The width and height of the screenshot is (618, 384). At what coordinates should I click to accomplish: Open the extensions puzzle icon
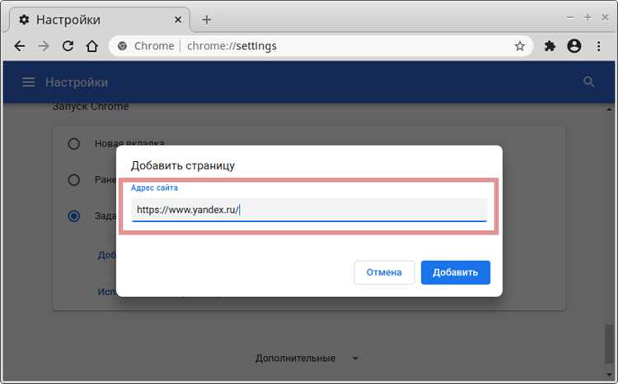[x=550, y=46]
